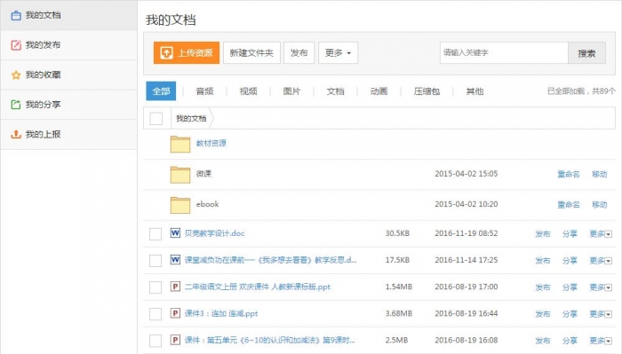The image size is (622, 354).
Task: Open the 教材资源 folder icon
Action: tap(180, 144)
